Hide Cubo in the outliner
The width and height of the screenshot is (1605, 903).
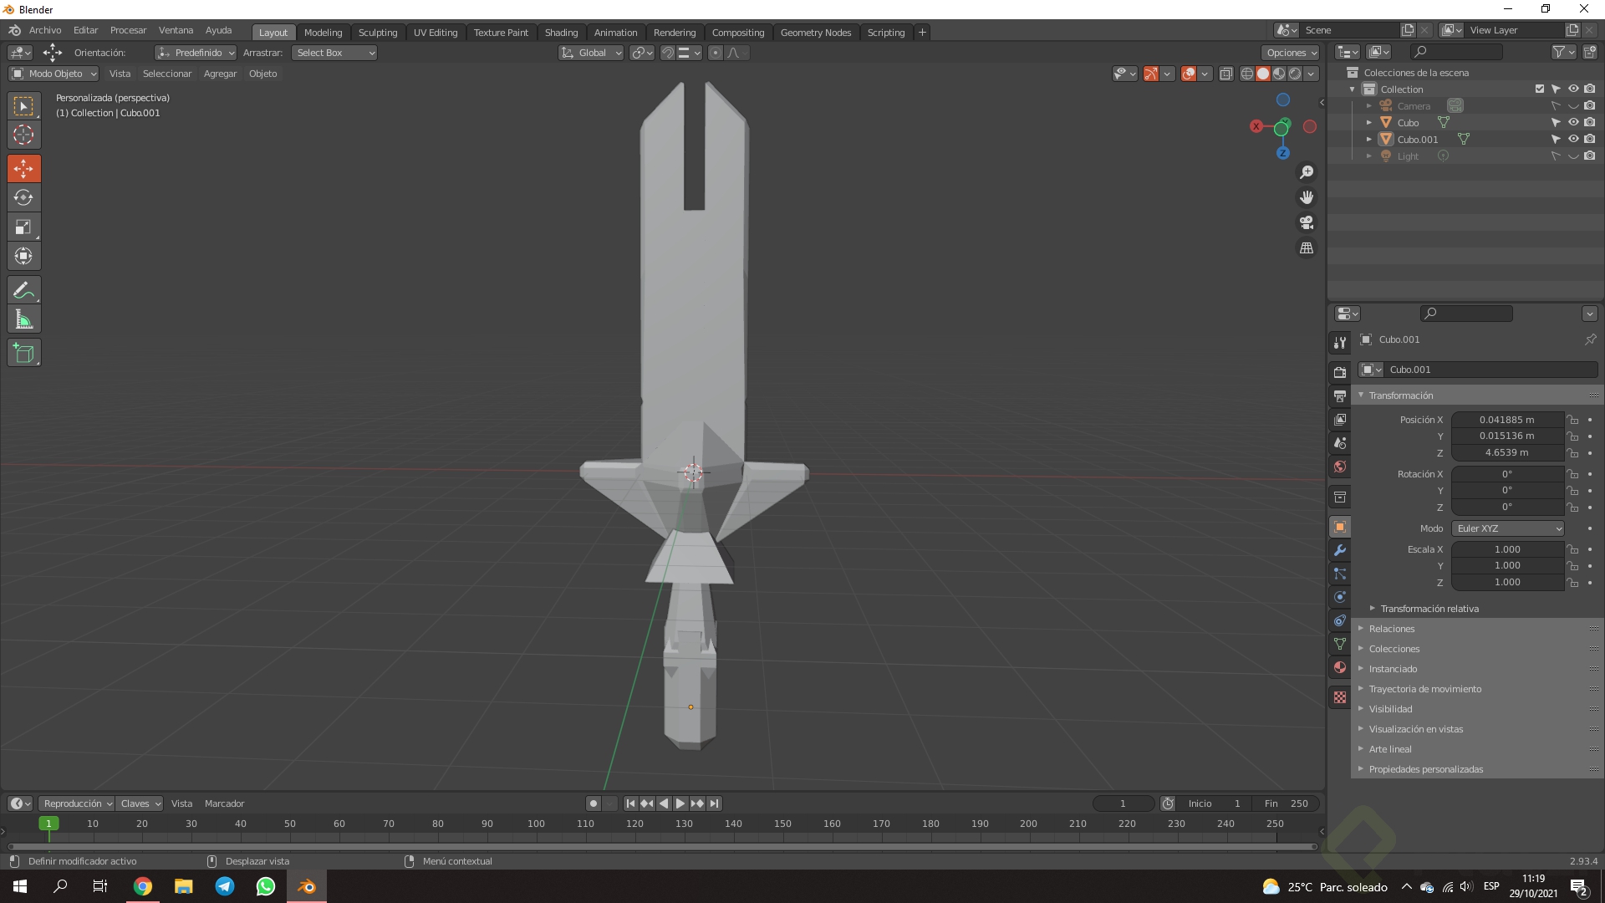pos(1572,123)
